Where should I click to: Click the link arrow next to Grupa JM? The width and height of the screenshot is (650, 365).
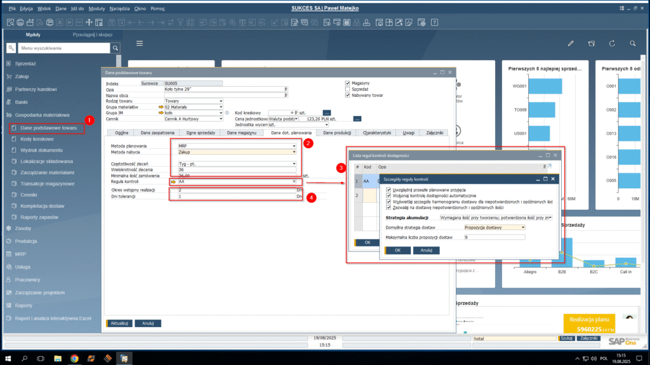tap(161, 113)
